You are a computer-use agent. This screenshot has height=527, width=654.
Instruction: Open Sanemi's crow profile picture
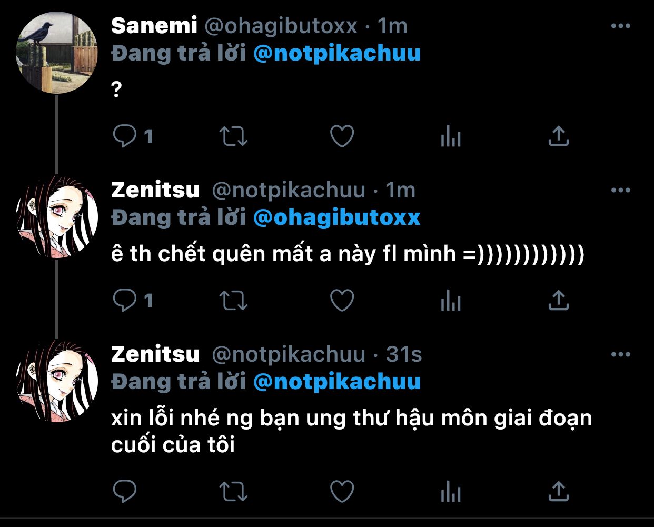(x=57, y=53)
